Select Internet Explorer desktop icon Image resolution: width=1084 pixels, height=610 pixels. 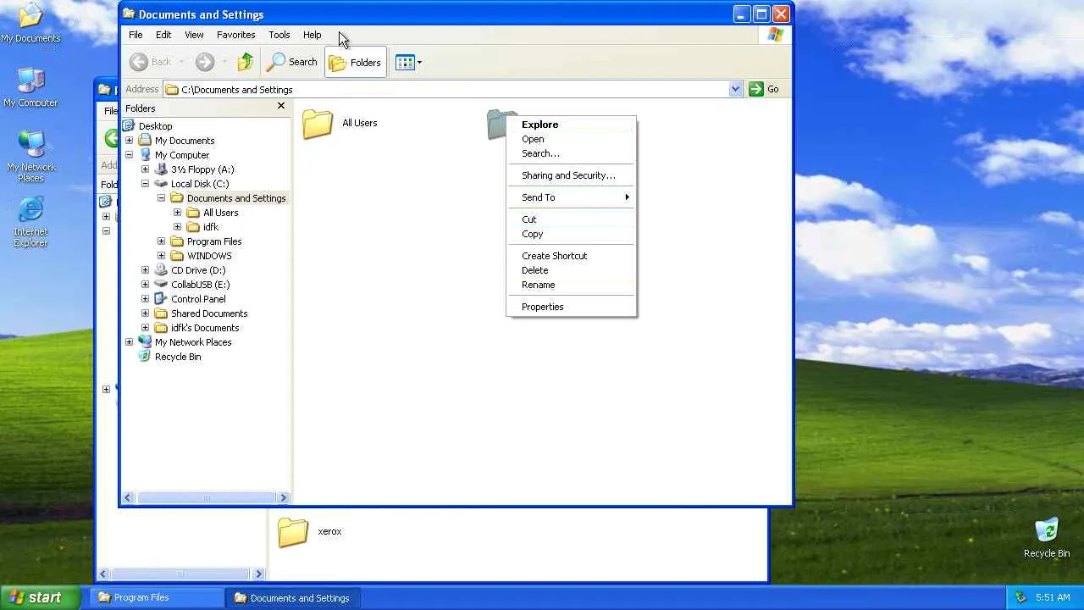[30, 222]
